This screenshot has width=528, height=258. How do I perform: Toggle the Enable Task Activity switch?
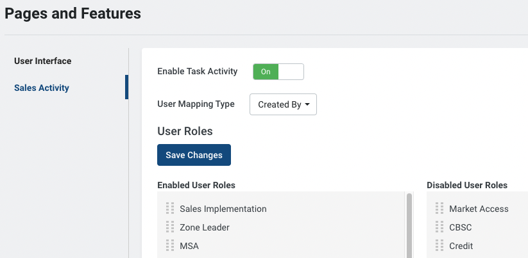[278, 72]
